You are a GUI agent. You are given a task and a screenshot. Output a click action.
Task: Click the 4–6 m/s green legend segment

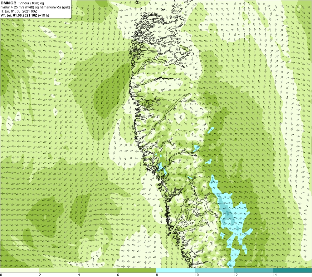(97, 270)
